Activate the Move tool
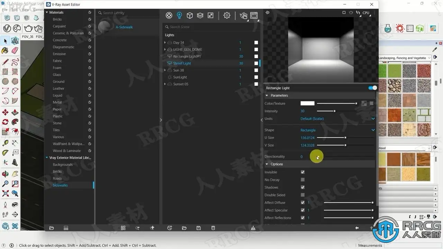 tap(5, 112)
